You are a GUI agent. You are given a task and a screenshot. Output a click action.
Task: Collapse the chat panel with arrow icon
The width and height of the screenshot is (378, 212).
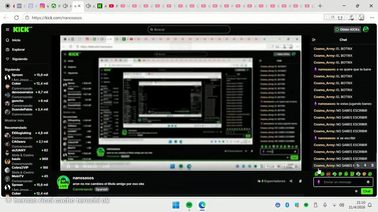click(314, 40)
